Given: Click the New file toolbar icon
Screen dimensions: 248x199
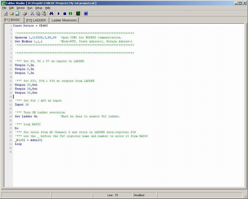Looking at the screenshot, I should 6,14.
